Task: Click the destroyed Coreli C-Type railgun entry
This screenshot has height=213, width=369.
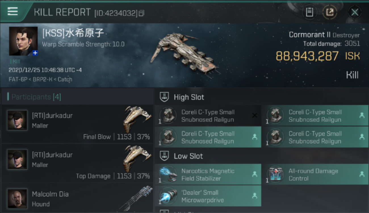Action: [208, 116]
